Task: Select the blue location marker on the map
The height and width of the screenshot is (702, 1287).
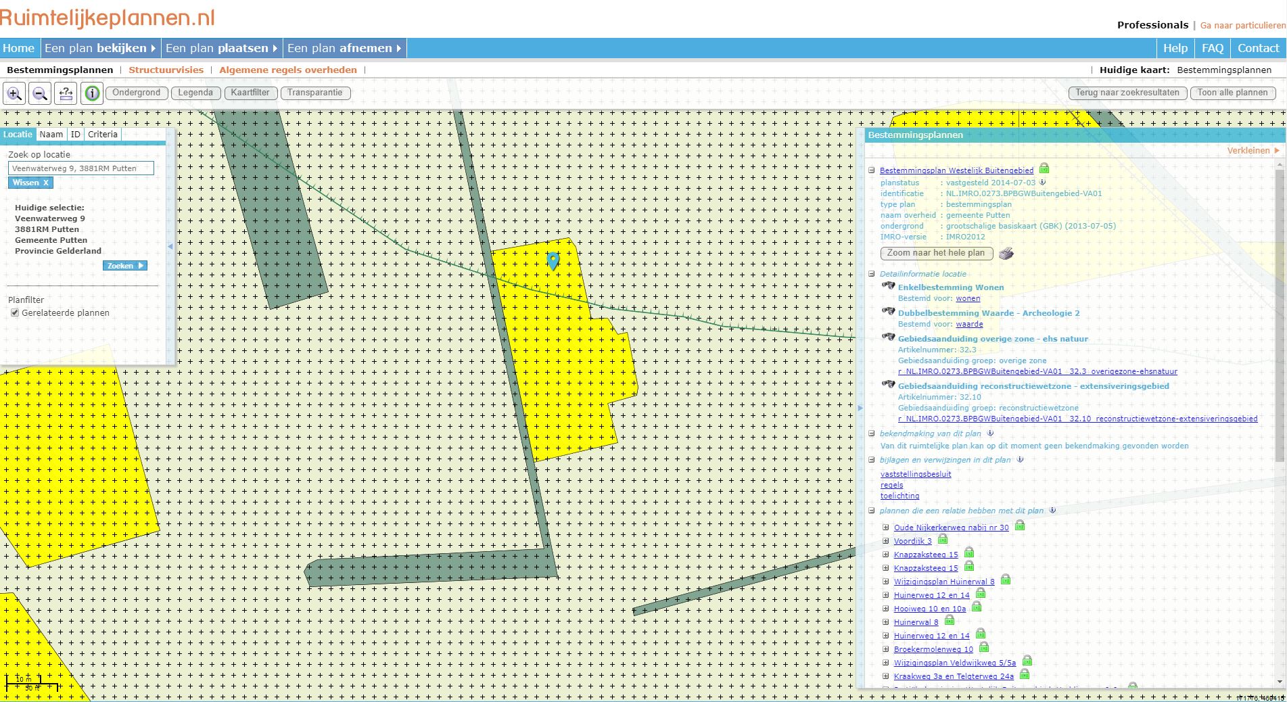Action: point(554,259)
